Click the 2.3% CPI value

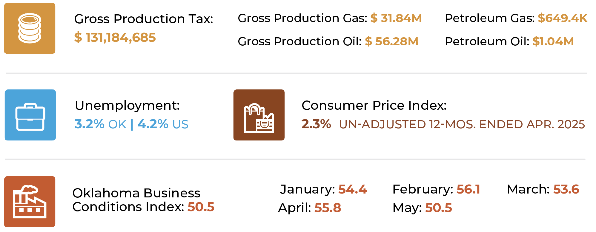coord(316,124)
